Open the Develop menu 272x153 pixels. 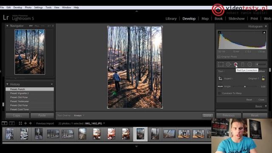pyautogui.click(x=18, y=8)
